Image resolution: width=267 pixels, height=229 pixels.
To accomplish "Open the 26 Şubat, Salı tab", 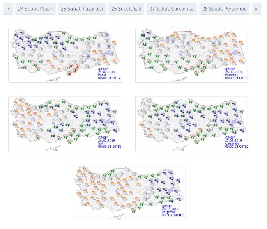I will coord(126,9).
